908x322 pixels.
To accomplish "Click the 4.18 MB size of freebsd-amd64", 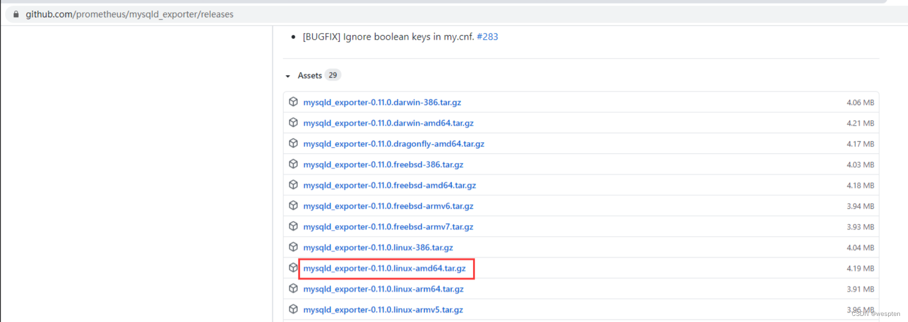I will click(x=860, y=186).
